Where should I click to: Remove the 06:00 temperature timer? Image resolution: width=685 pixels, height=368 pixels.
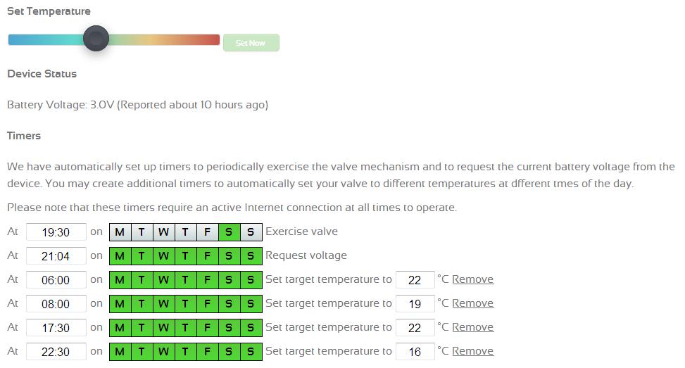(x=472, y=279)
